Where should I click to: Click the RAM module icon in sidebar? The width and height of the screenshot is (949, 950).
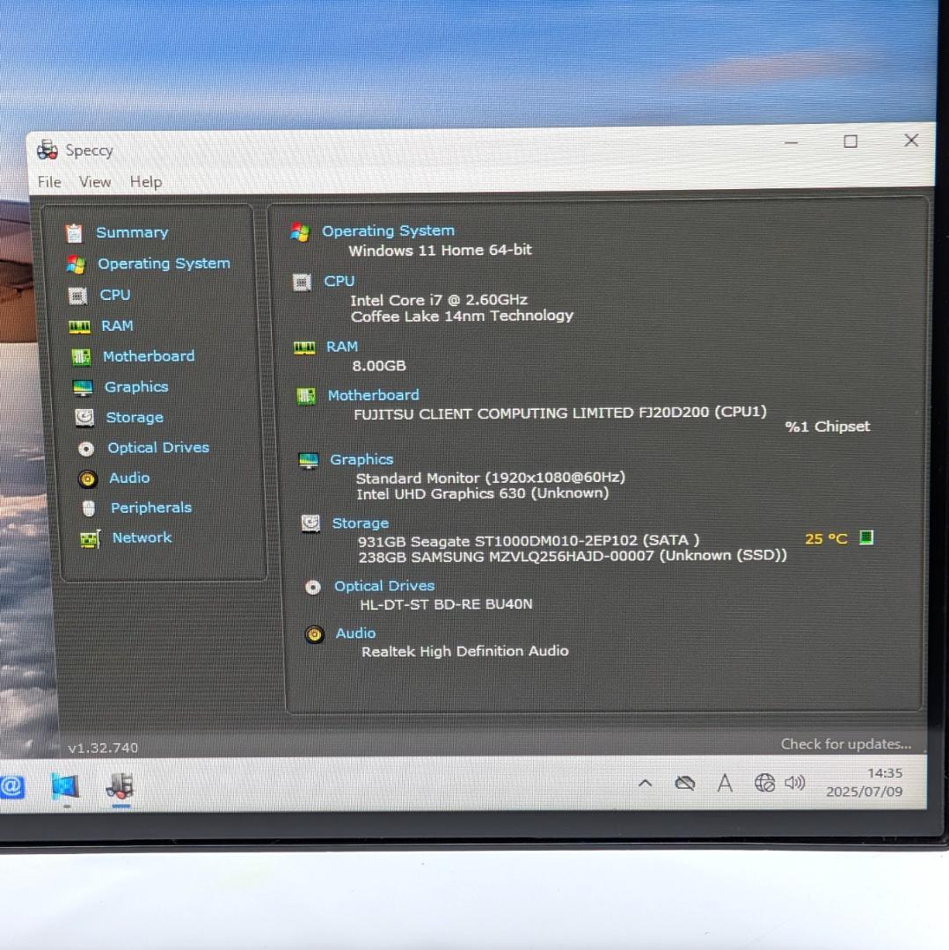point(79,326)
